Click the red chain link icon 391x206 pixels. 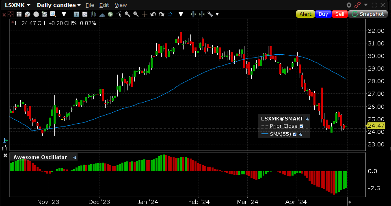pos(358,5)
